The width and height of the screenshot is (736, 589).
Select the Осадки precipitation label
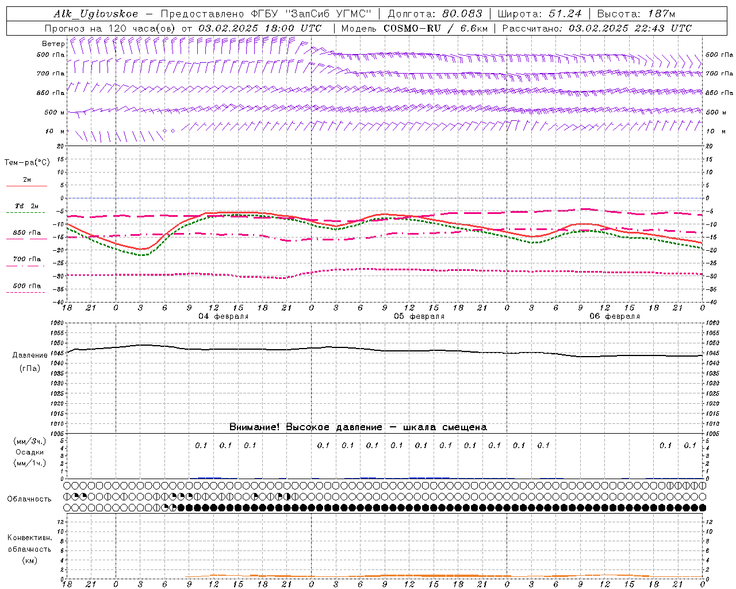pyautogui.click(x=30, y=452)
